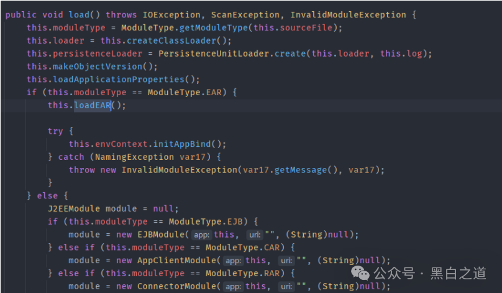This screenshot has height=293, width=502.
Task: Click the app: hint on the EJBModule line
Action: coord(202,235)
